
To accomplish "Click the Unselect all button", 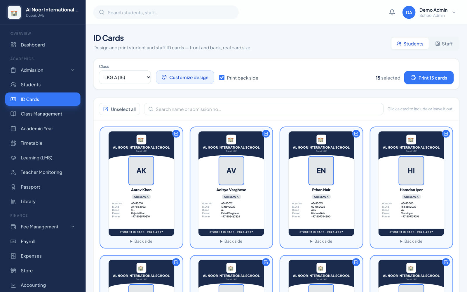I will click(119, 109).
